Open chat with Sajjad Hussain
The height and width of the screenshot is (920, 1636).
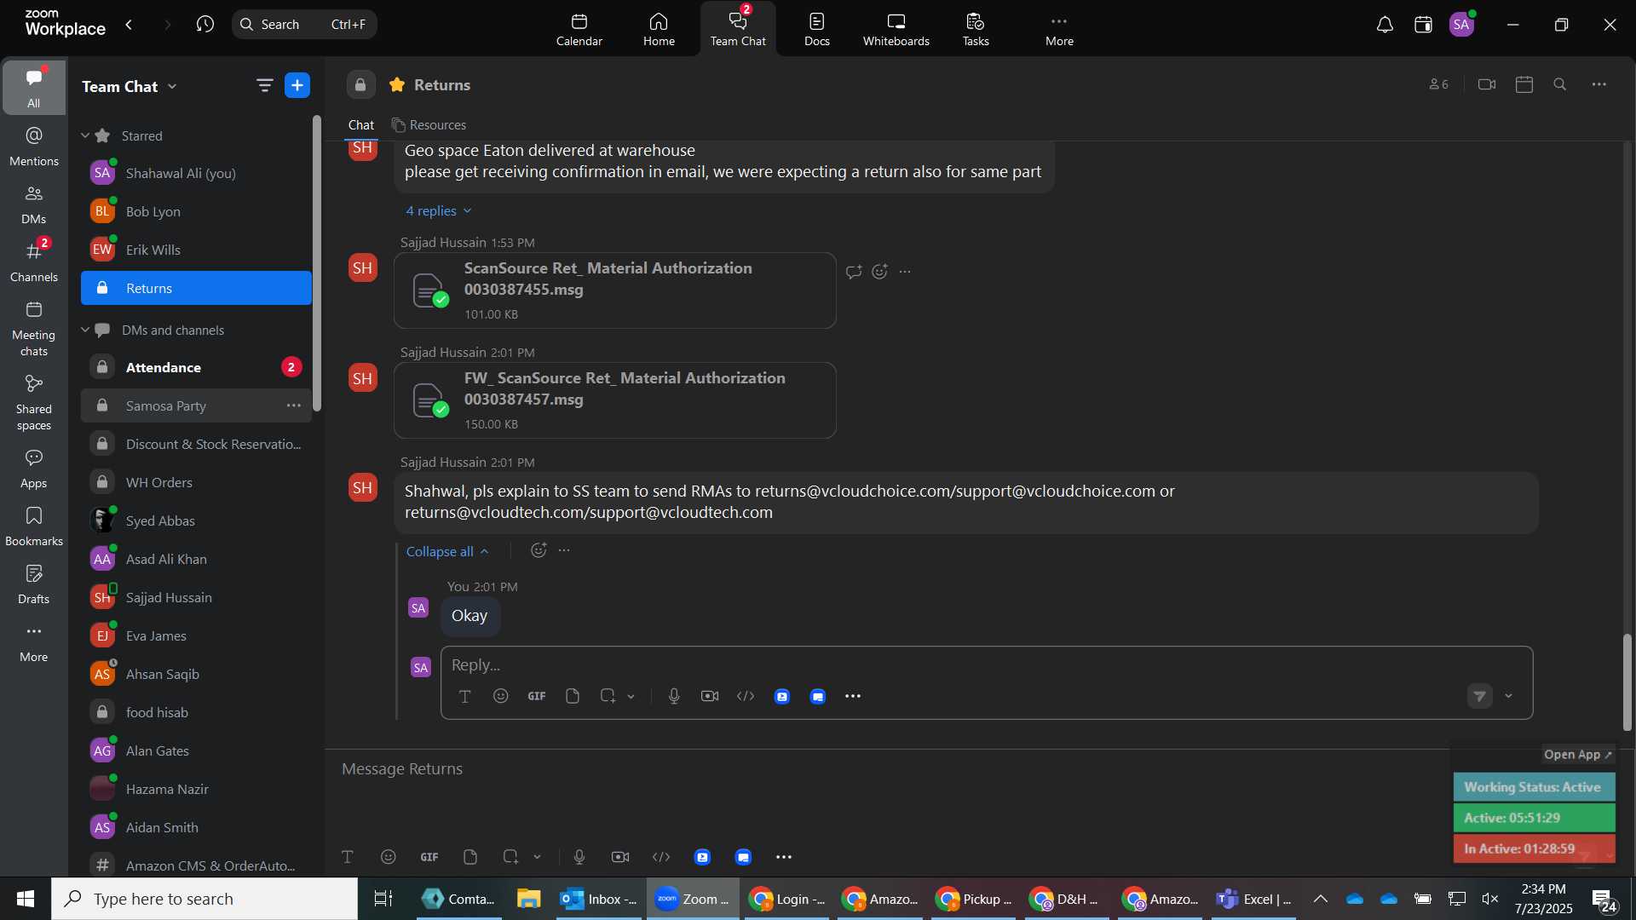(196, 597)
